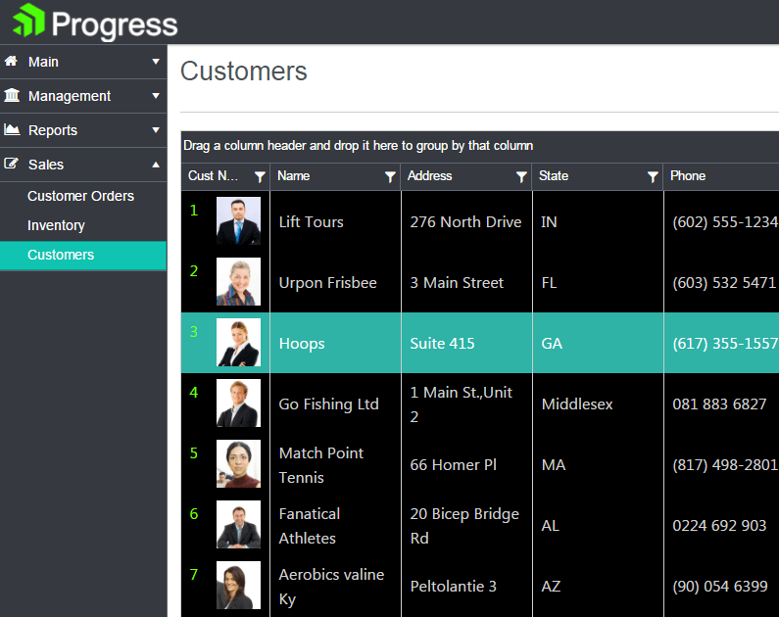
Task: Open Customer Orders in the sidebar
Action: 80,196
